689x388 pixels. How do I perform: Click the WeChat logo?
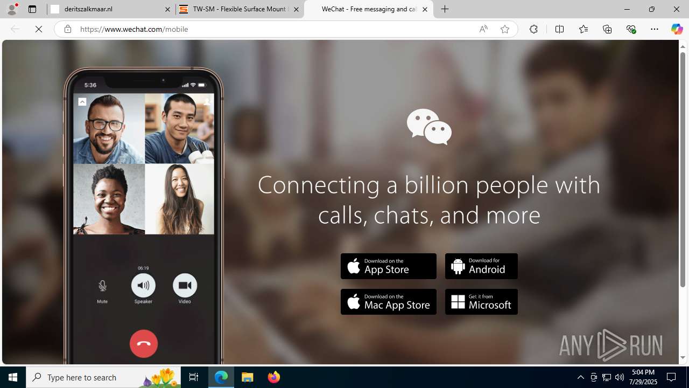pyautogui.click(x=429, y=127)
